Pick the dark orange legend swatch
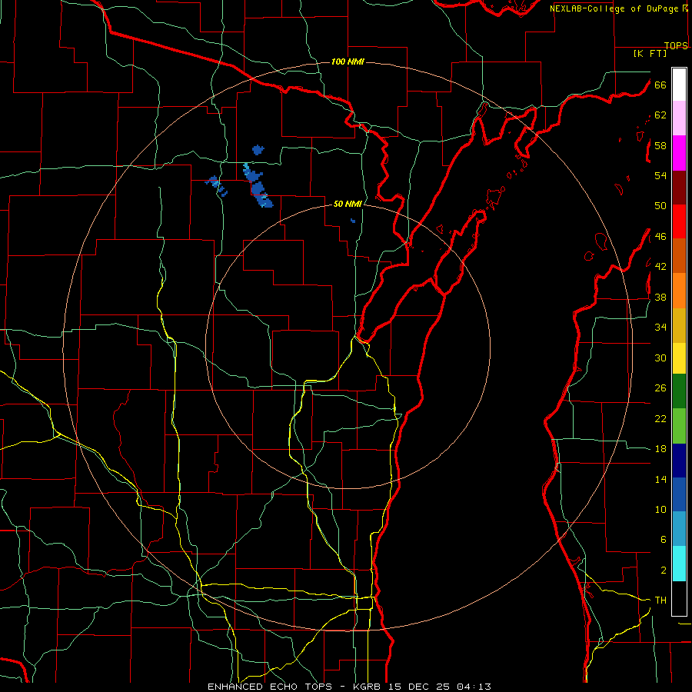Screen dimensions: 692x692 pyautogui.click(x=679, y=256)
